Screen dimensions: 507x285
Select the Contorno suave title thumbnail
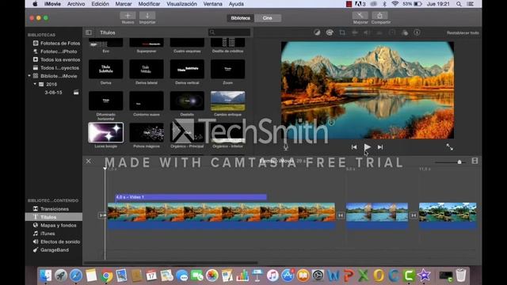tap(147, 101)
